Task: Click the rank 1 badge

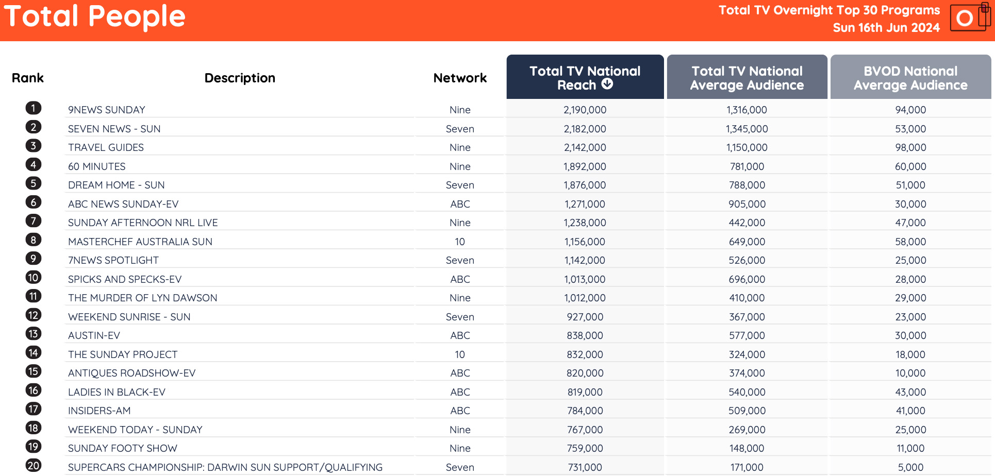Action: pos(33,108)
